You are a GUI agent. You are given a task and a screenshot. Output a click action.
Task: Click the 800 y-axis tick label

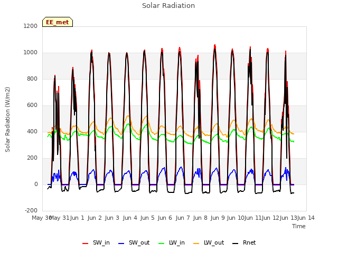pyautogui.click(x=32, y=79)
